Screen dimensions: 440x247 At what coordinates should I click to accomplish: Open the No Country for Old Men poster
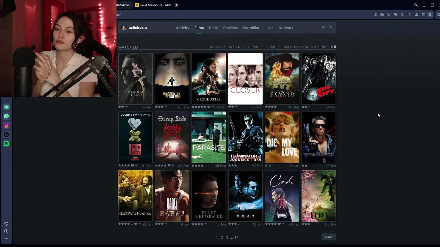click(x=172, y=79)
